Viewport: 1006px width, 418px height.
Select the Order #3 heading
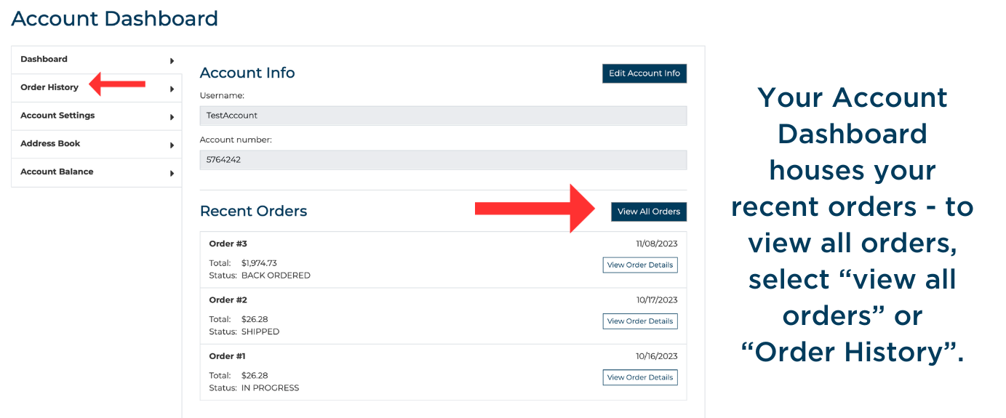click(228, 244)
